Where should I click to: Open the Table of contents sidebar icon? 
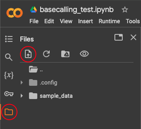coord(9,39)
